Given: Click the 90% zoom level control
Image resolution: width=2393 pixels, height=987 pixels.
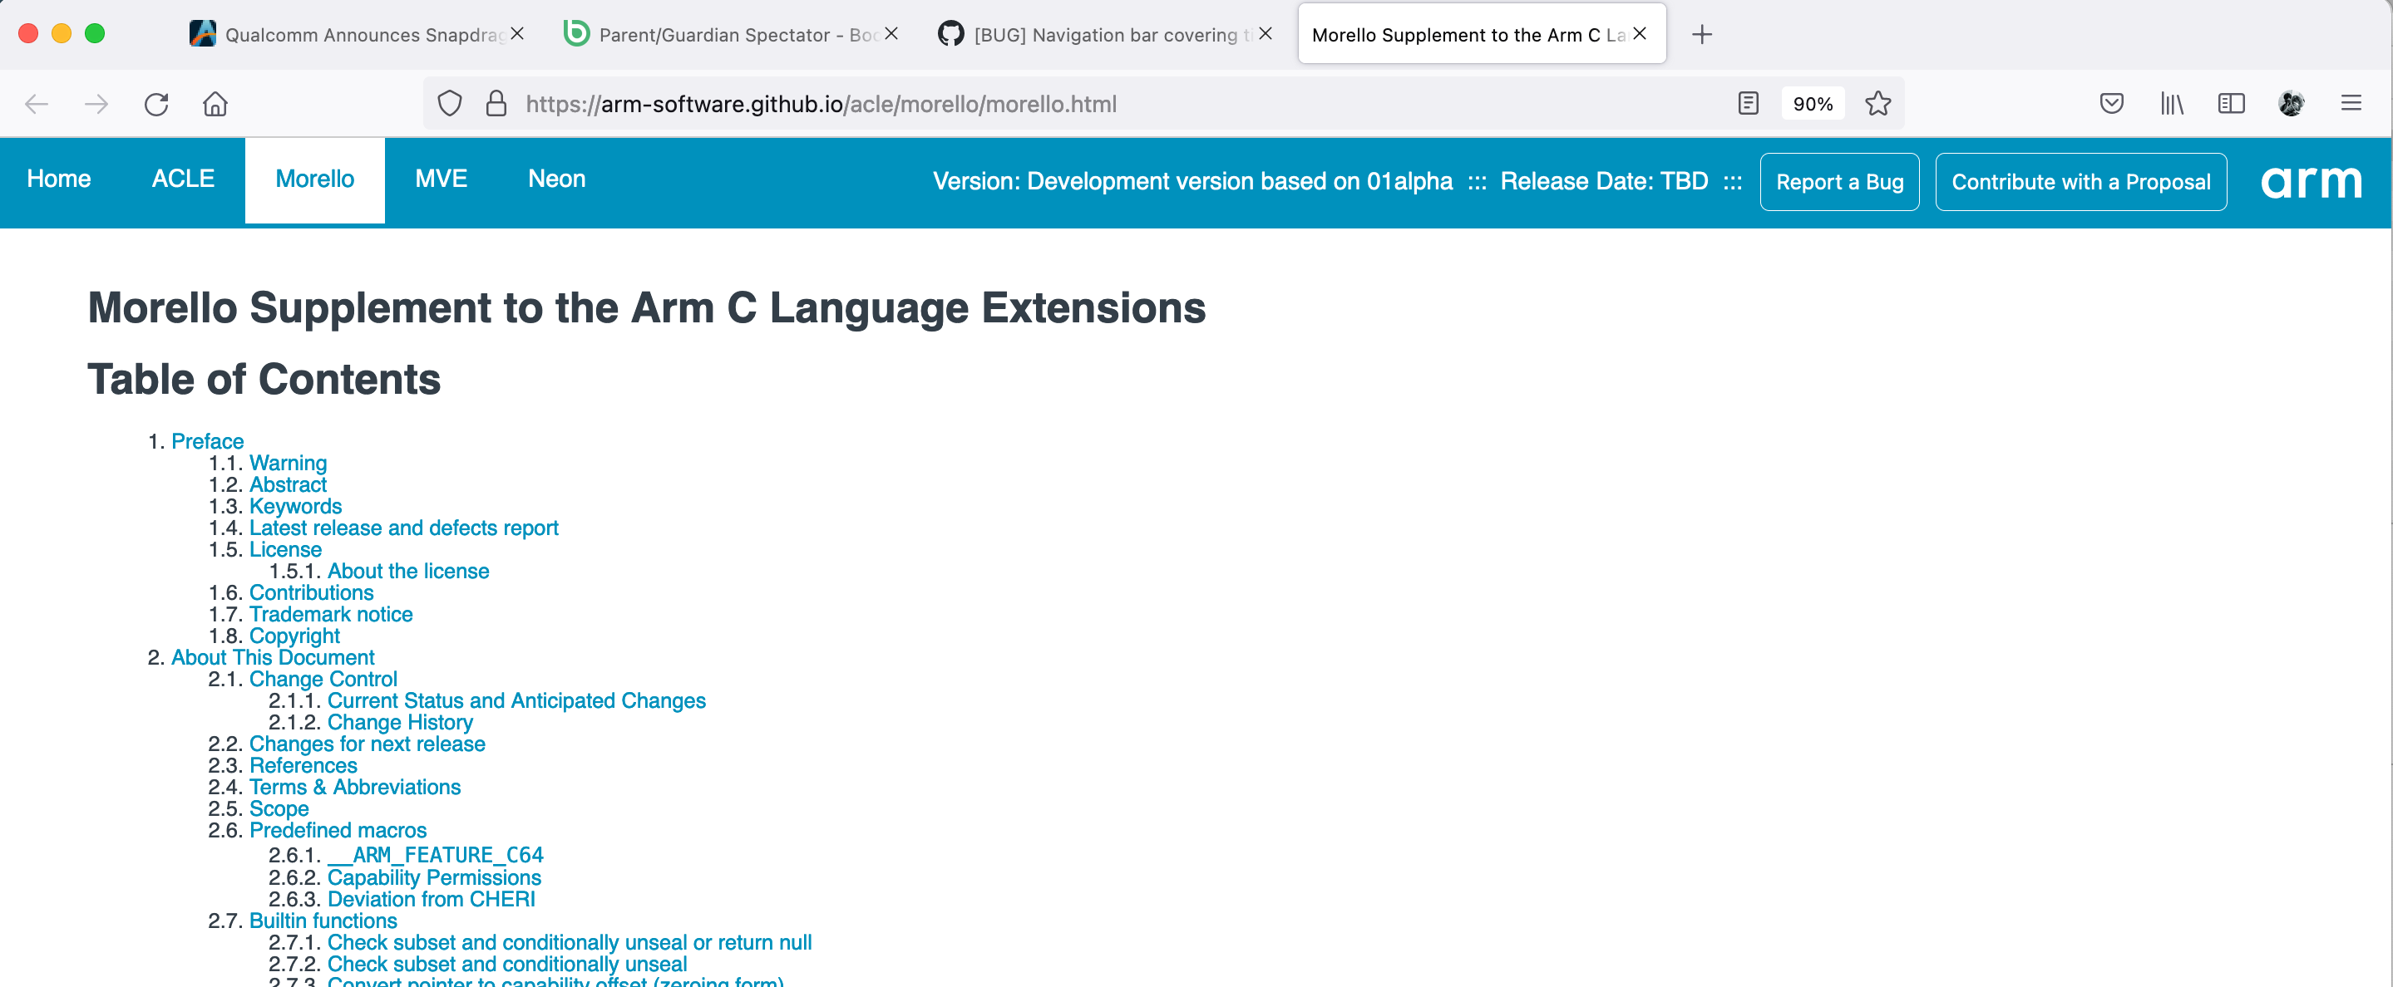Looking at the screenshot, I should tap(1812, 103).
